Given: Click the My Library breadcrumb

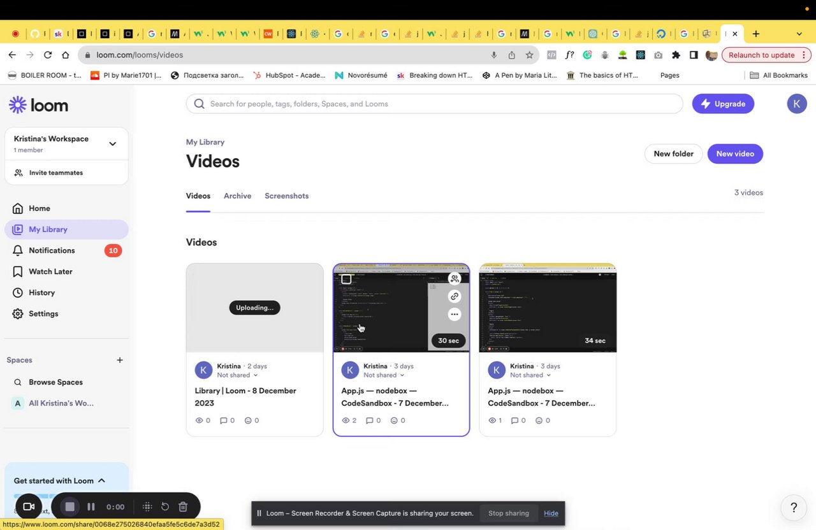Looking at the screenshot, I should pyautogui.click(x=205, y=142).
